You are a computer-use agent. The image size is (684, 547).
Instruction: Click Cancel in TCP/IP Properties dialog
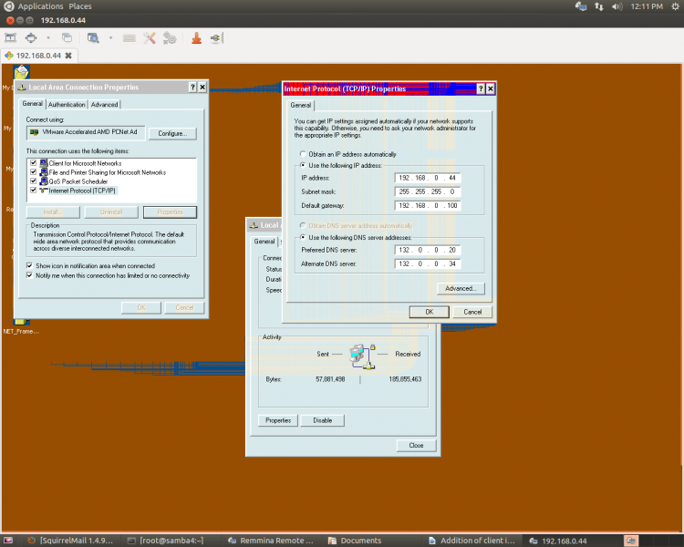472,312
